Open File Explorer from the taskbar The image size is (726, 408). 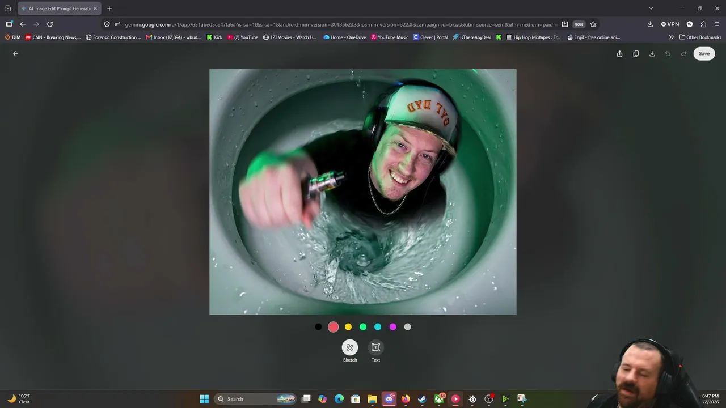(372, 399)
